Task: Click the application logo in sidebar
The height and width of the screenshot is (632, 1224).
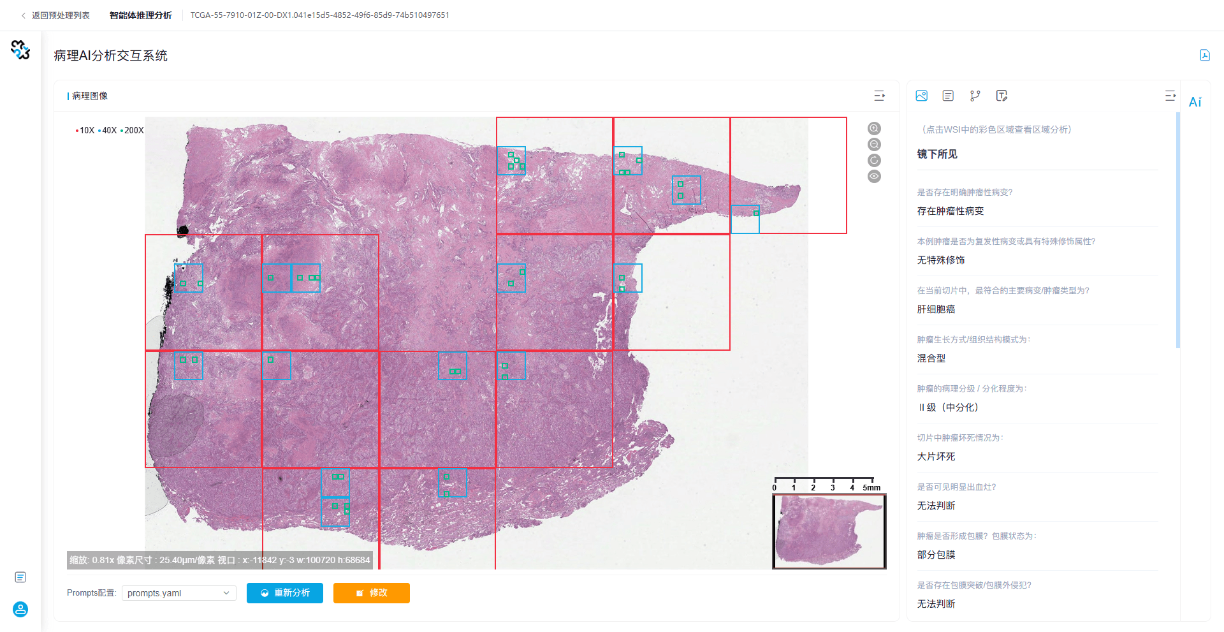Action: tap(20, 50)
